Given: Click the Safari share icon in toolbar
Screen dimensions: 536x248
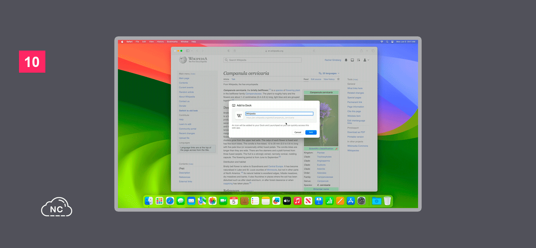Looking at the screenshot, I should tap(361, 51).
